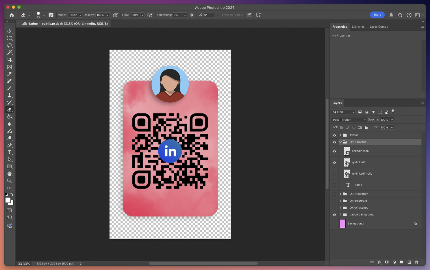430x270 pixels.
Task: Click Background layer pink thumbnail
Action: (x=342, y=224)
